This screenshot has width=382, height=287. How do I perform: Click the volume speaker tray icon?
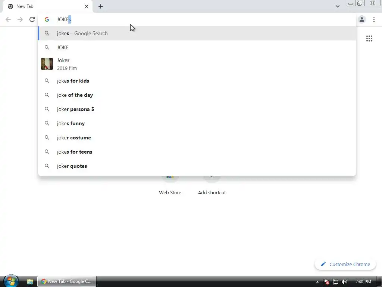[x=344, y=282]
